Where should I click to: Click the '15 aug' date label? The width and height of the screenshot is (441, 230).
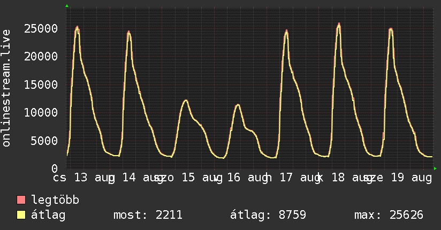click(202, 178)
